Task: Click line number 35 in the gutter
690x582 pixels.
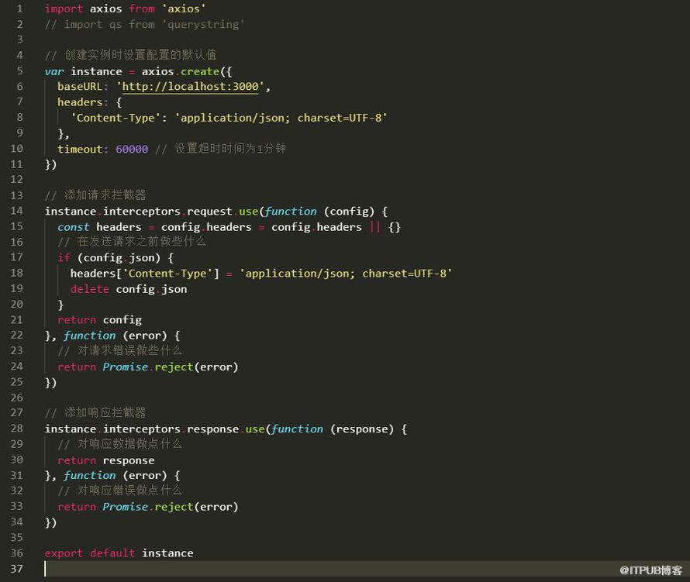Action: pyautogui.click(x=16, y=538)
